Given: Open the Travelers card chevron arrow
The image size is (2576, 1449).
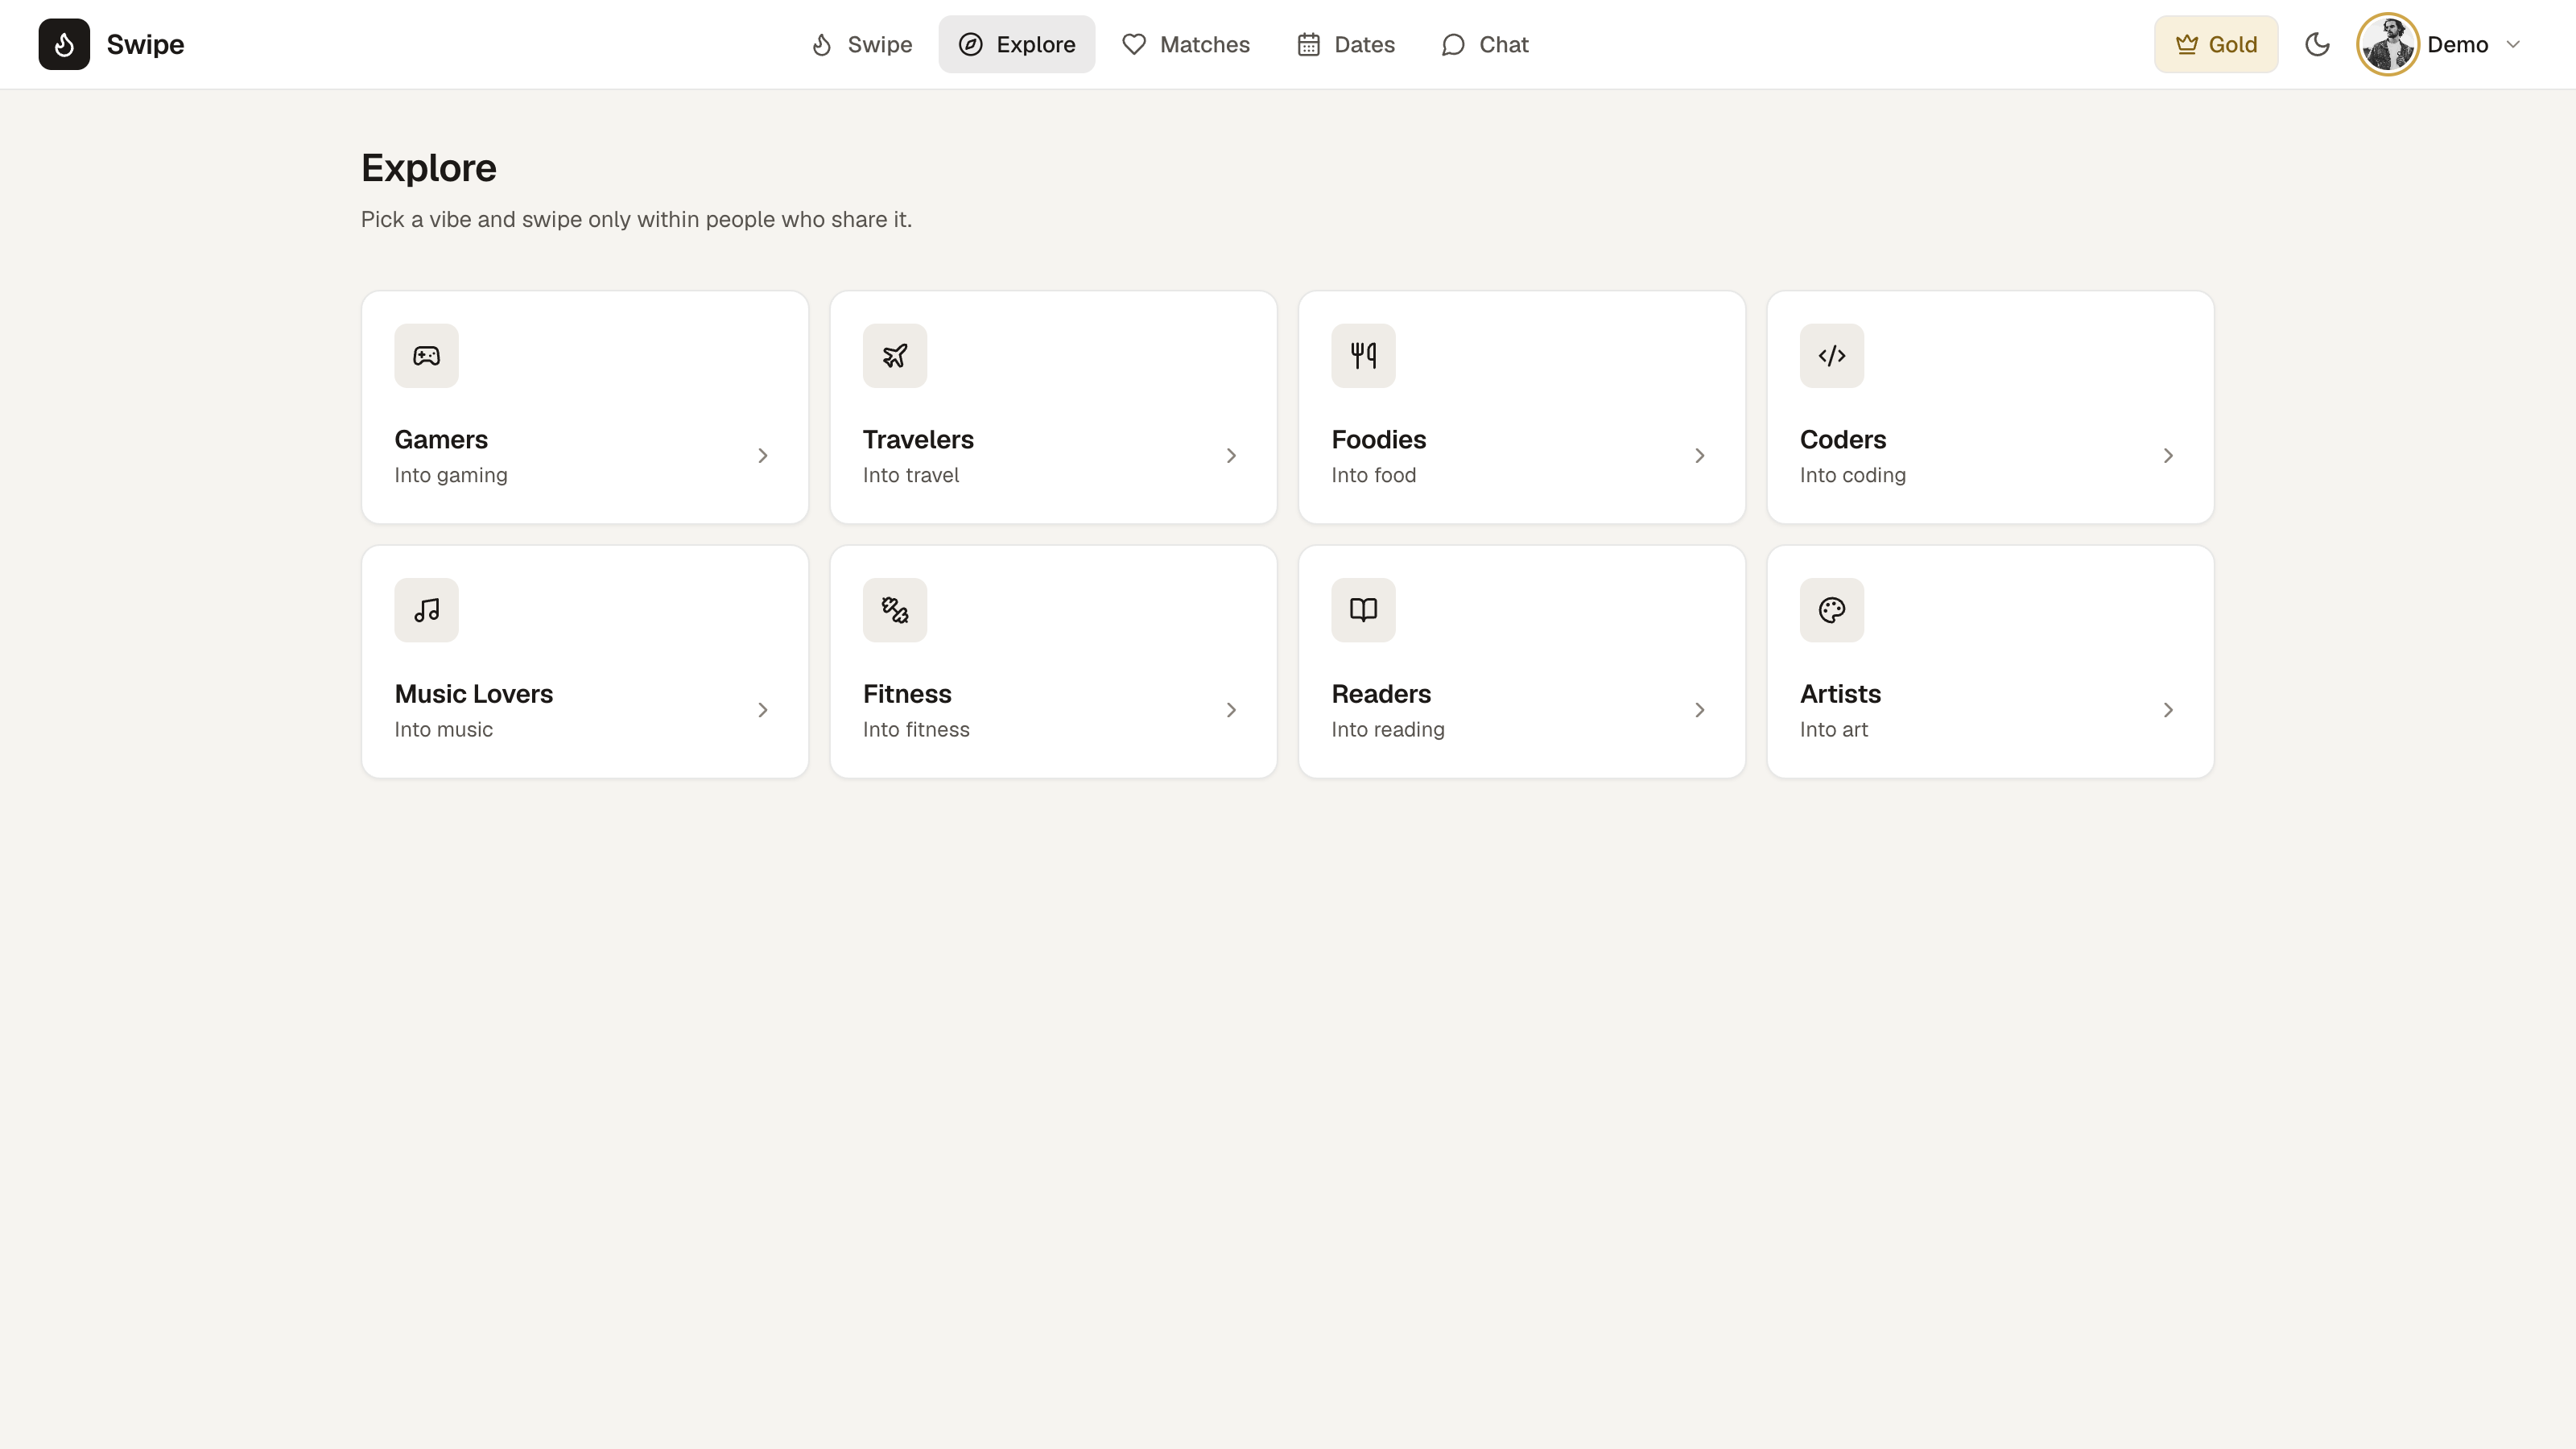Looking at the screenshot, I should (x=1231, y=456).
